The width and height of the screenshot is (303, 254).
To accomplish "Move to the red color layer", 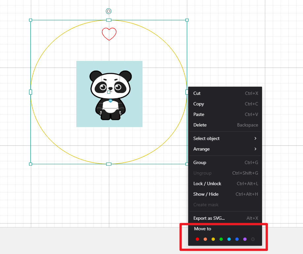I will click(x=197, y=239).
